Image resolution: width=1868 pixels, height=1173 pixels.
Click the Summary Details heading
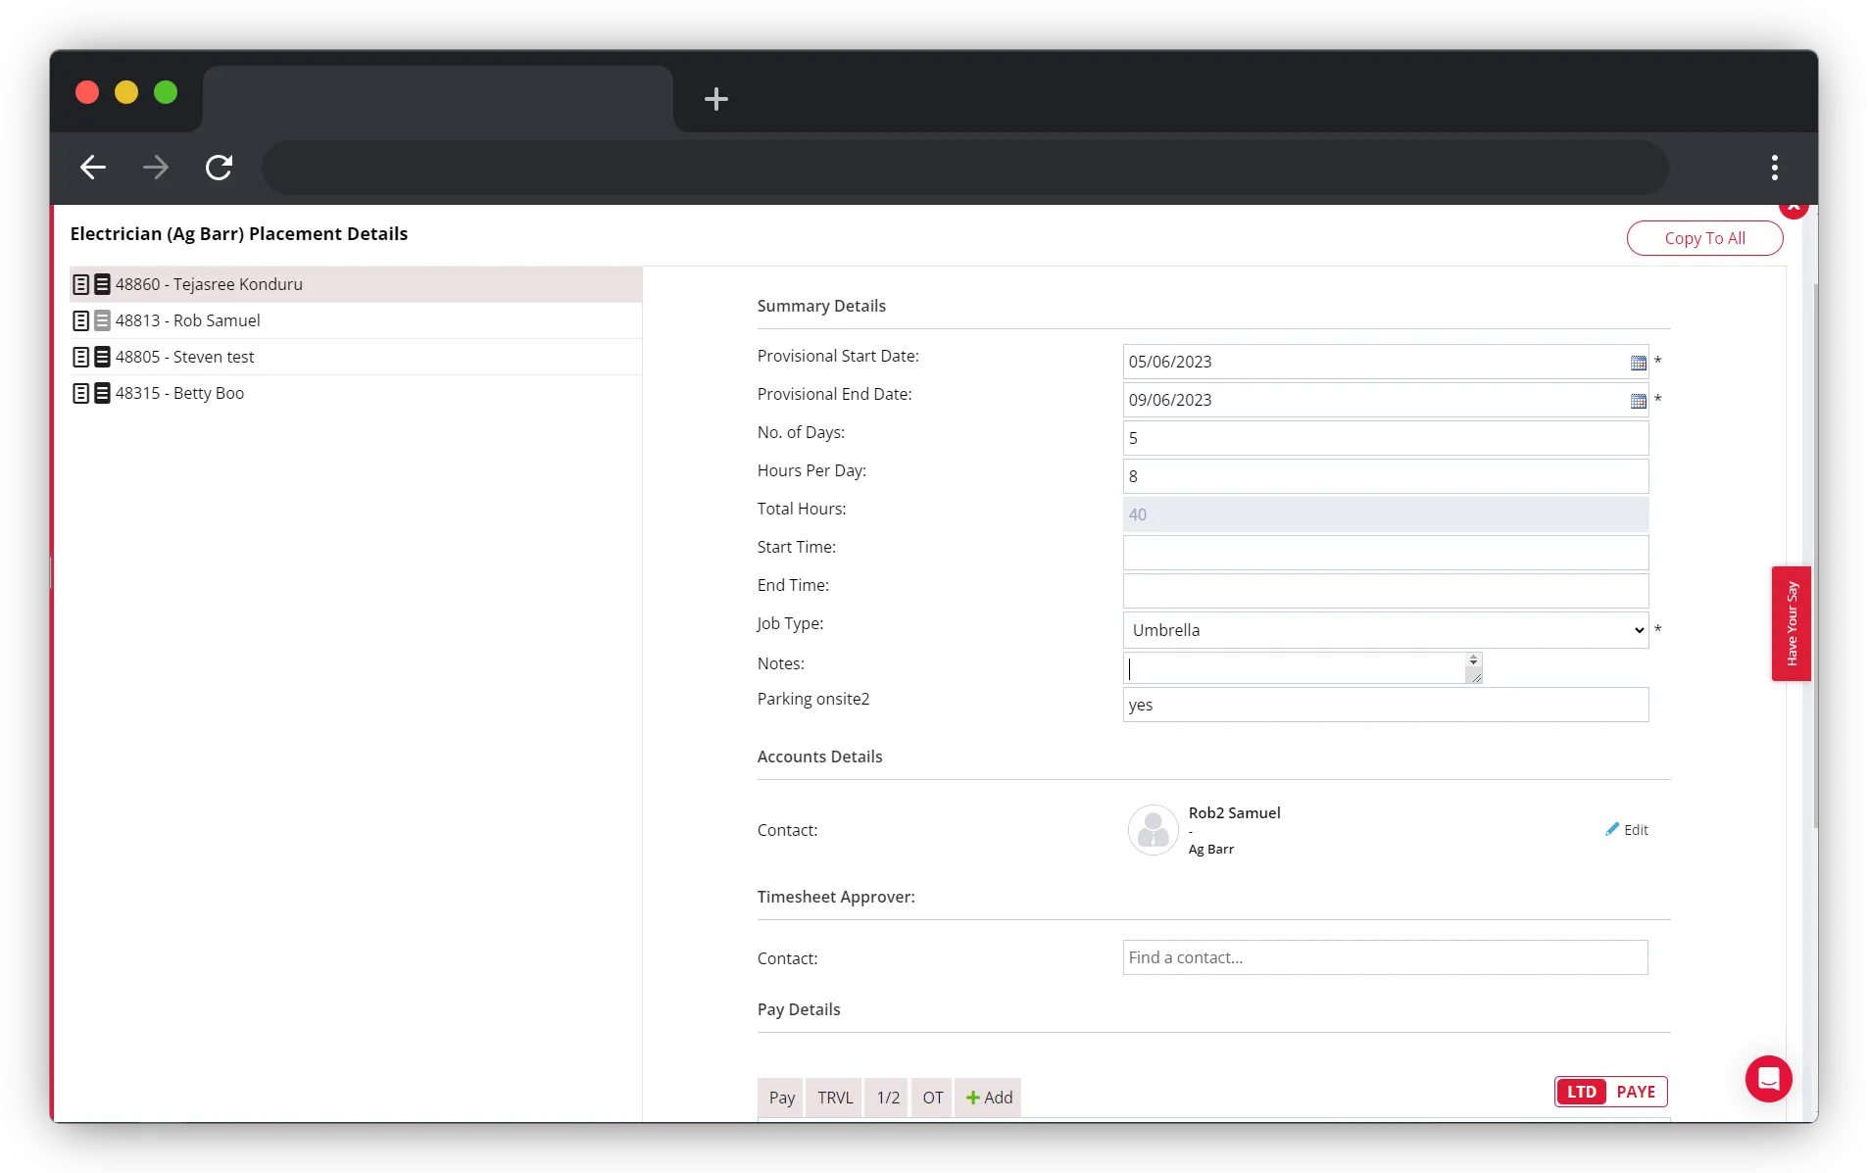(x=821, y=306)
